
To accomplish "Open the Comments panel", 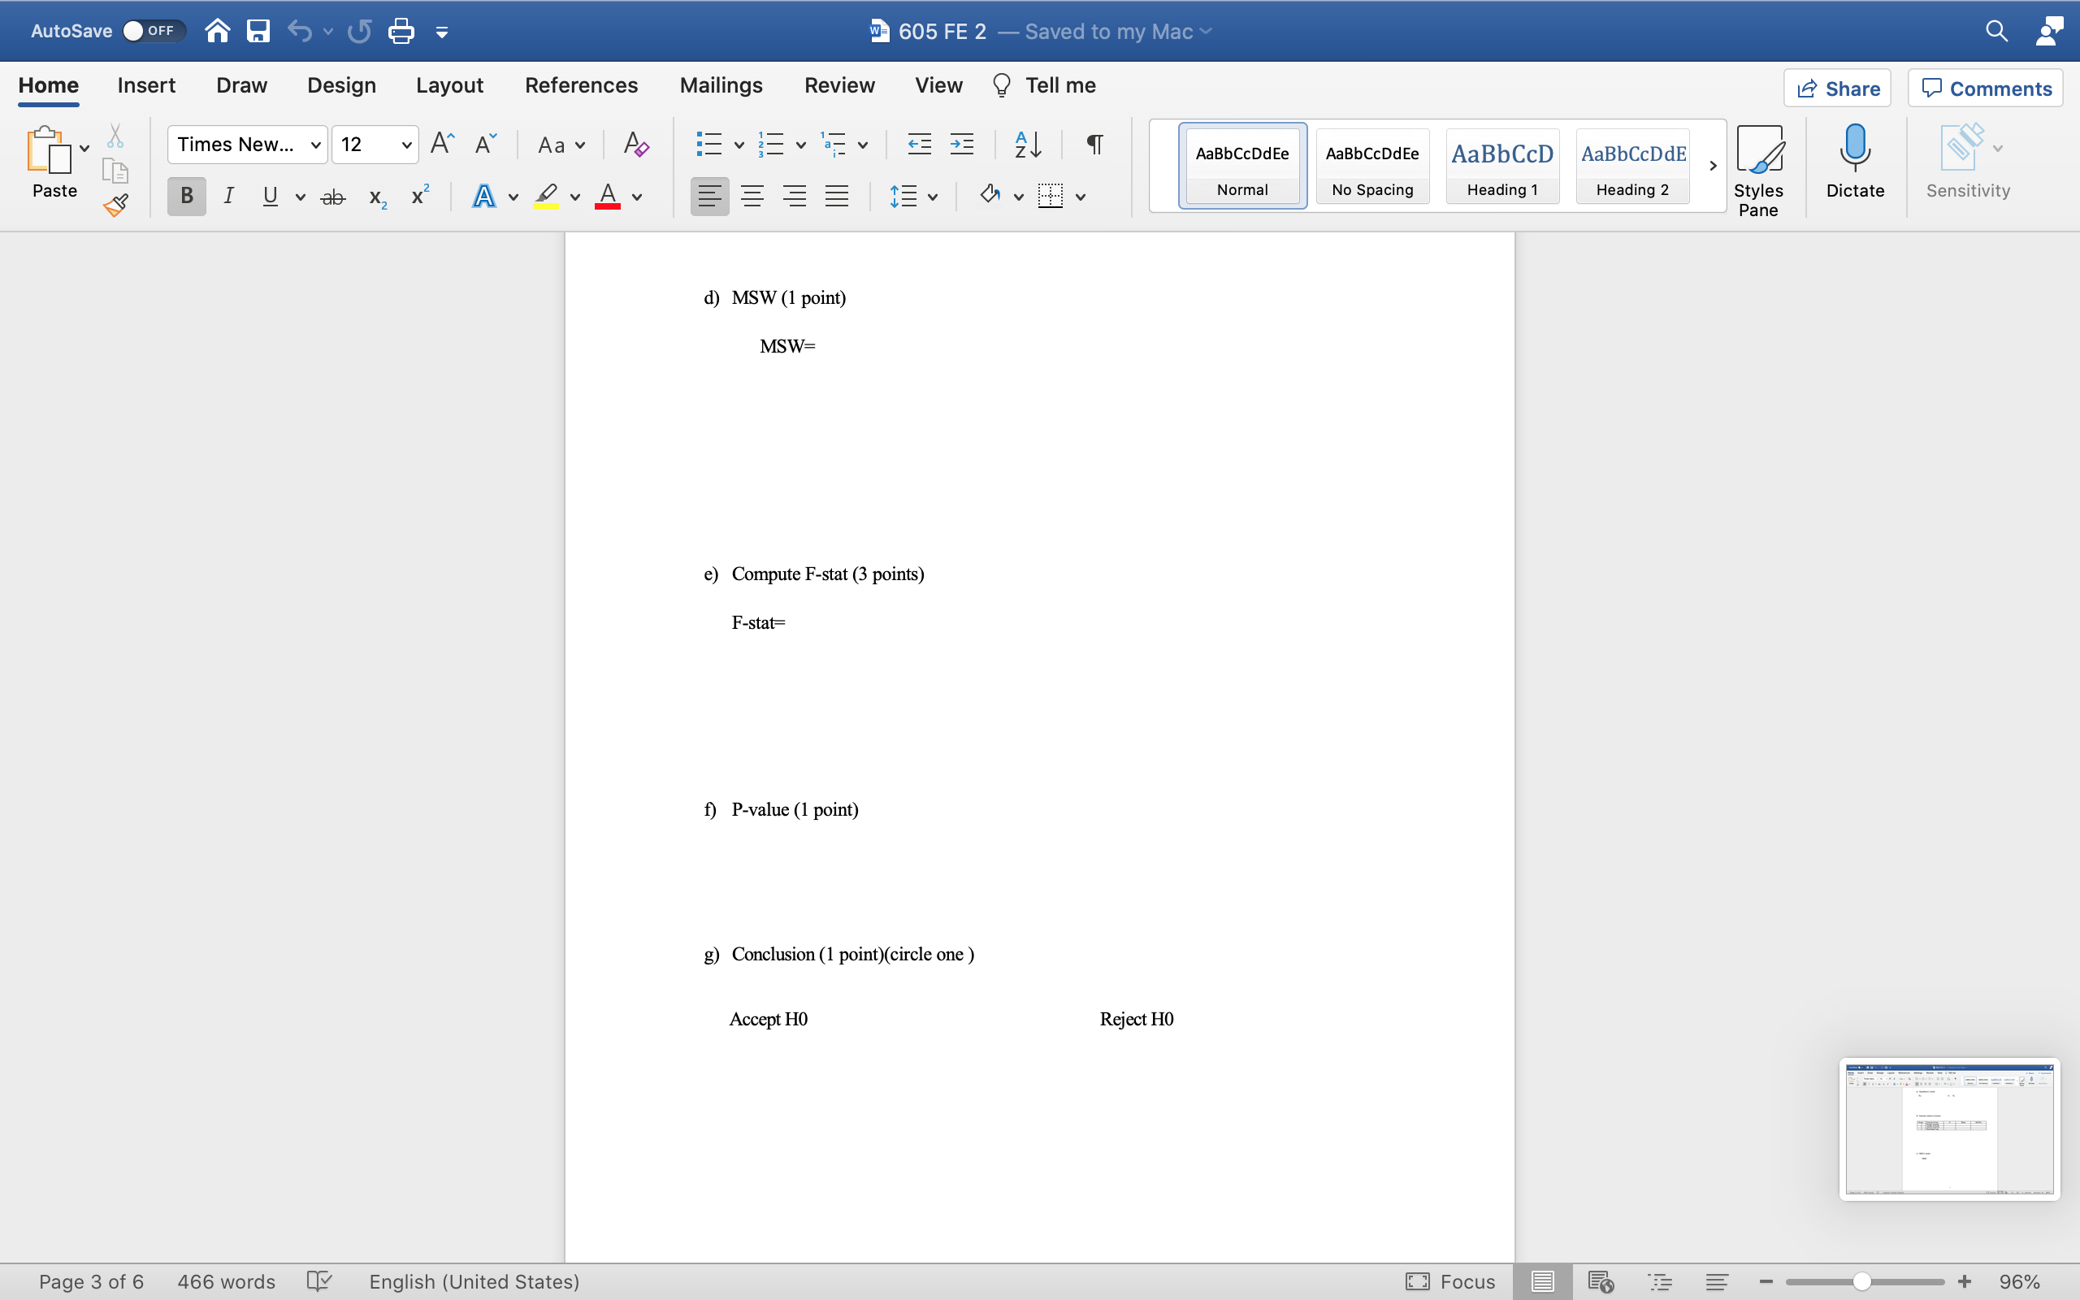I will 1986,88.
